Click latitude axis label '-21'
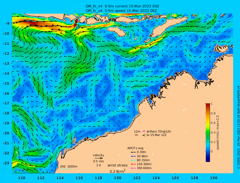The width and height of the screenshot is (240, 183). 6,143
